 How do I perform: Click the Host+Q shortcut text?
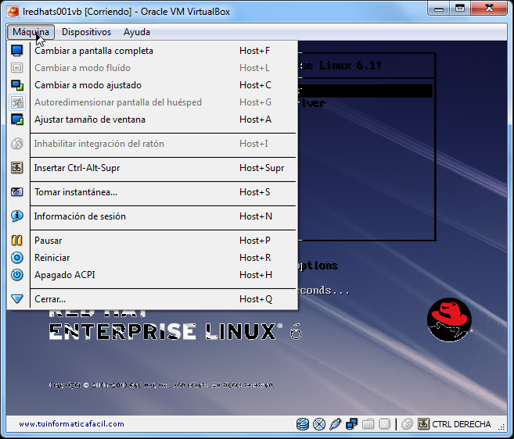point(256,299)
